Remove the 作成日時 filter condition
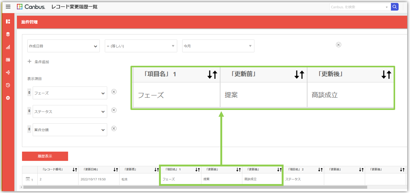 (x=338, y=45)
